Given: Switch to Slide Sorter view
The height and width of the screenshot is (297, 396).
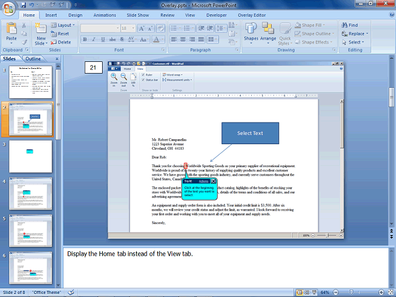Looking at the screenshot, I should (307, 292).
